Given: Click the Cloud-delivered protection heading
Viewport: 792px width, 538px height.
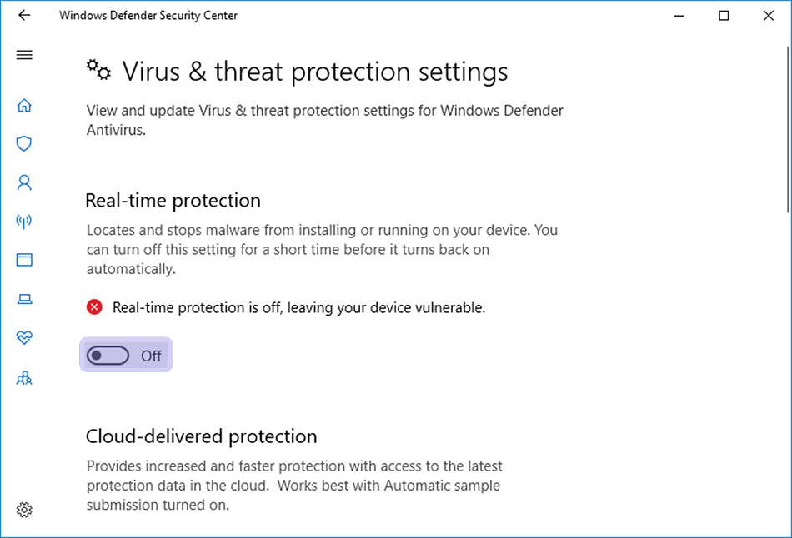Looking at the screenshot, I should (x=200, y=436).
